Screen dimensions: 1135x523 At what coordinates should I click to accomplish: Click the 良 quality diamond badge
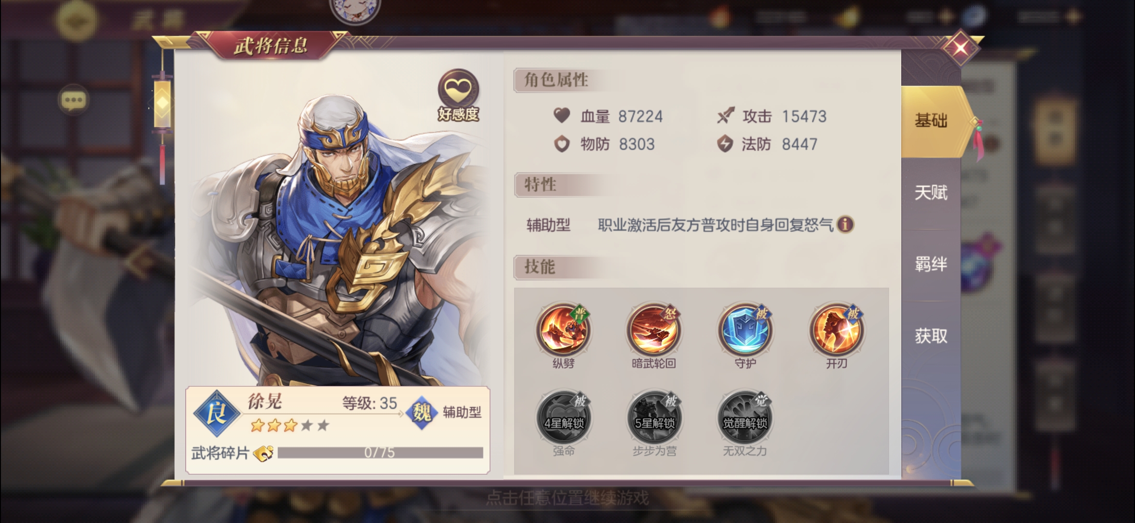pyautogui.click(x=216, y=413)
